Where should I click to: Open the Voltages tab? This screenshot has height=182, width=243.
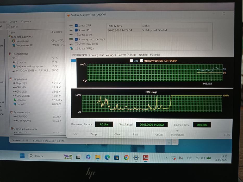click(x=111, y=55)
